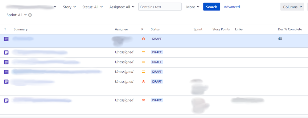
Task: Click the priority icon in the row with a Links value
Action: tap(143, 100)
